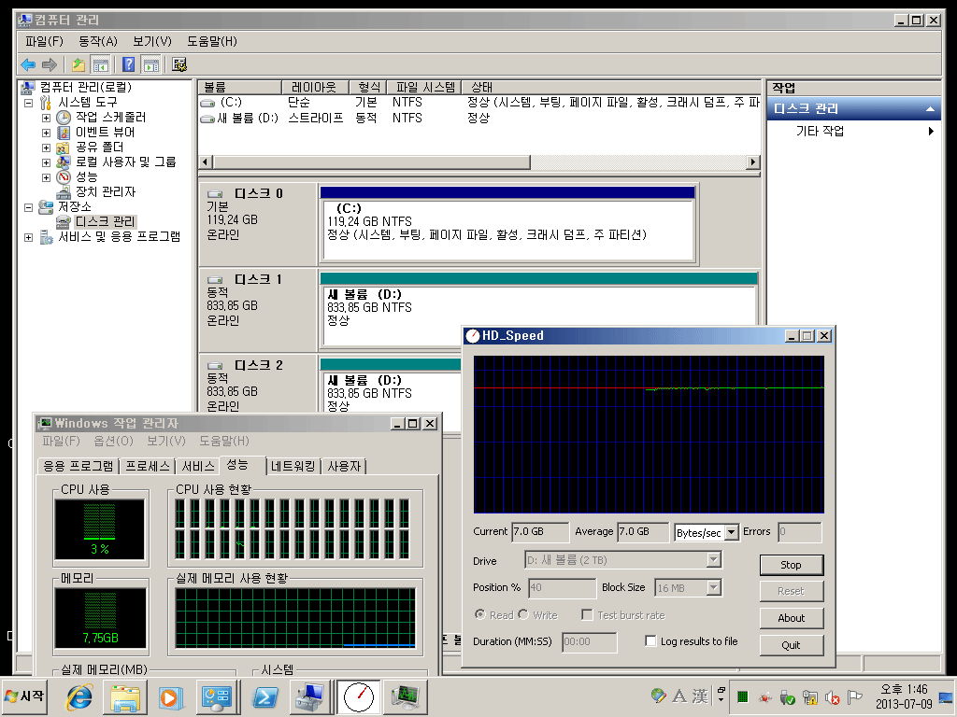Viewport: 957px width, 717px height.
Task: Click the Position % input field
Action: point(562,588)
